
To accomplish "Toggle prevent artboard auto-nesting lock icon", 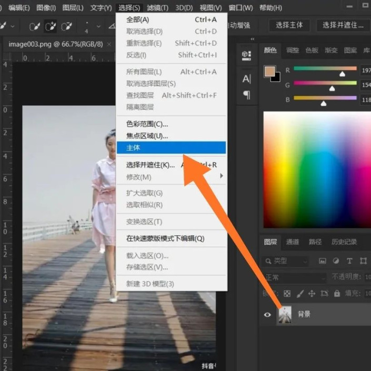I will click(324, 294).
